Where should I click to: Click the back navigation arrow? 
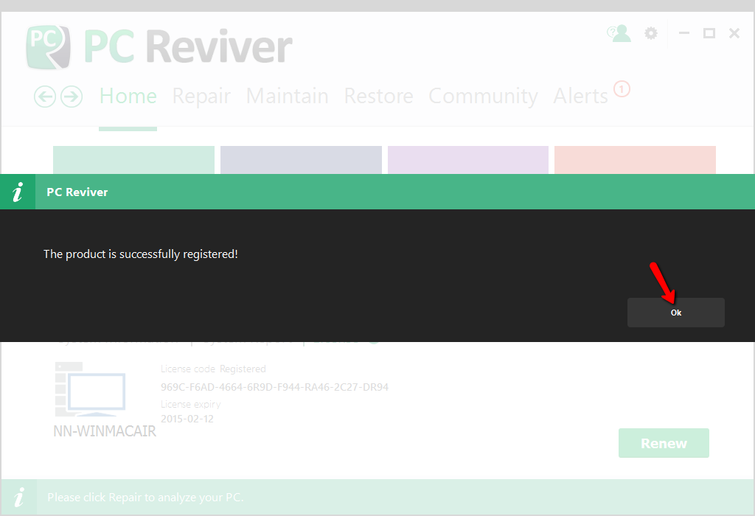(x=45, y=97)
